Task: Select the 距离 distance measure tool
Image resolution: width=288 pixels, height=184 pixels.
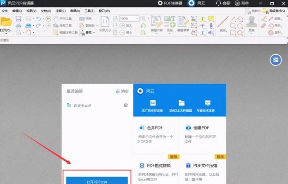Action: tap(275, 18)
